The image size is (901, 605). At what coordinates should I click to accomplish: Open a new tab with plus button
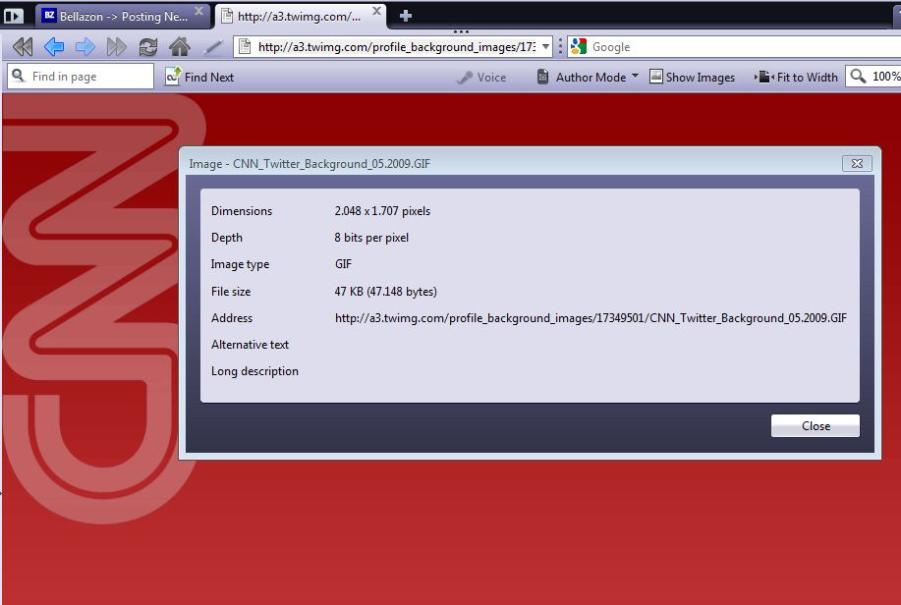point(405,16)
